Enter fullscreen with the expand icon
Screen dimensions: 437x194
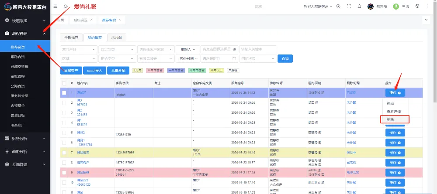pos(349,7)
